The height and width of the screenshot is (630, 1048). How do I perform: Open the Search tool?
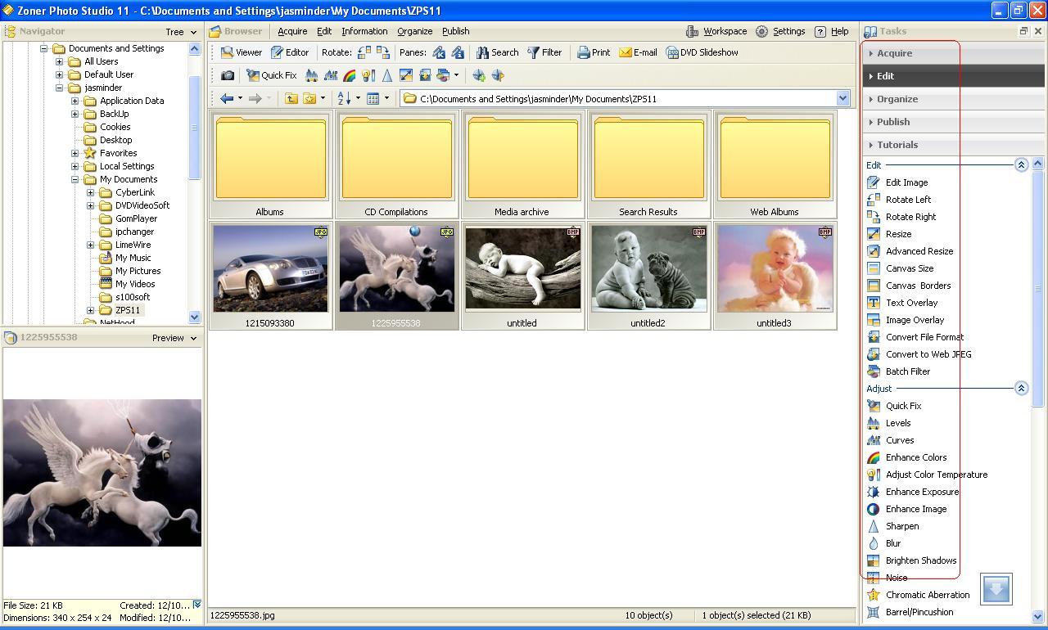(x=497, y=52)
